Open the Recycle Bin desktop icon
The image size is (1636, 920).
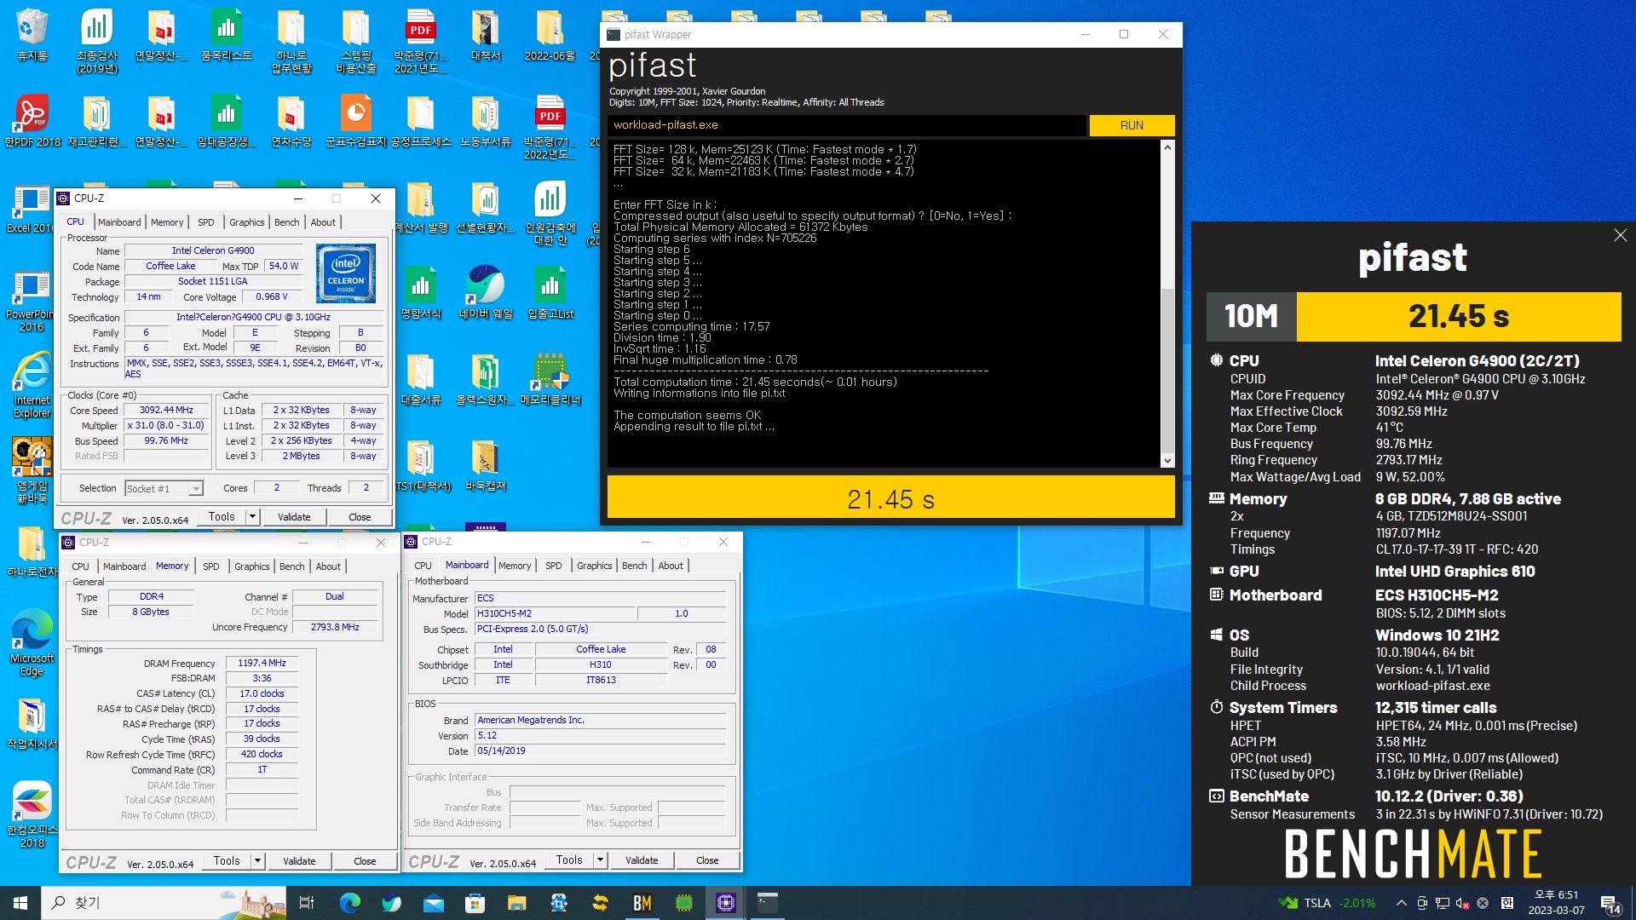32,35
